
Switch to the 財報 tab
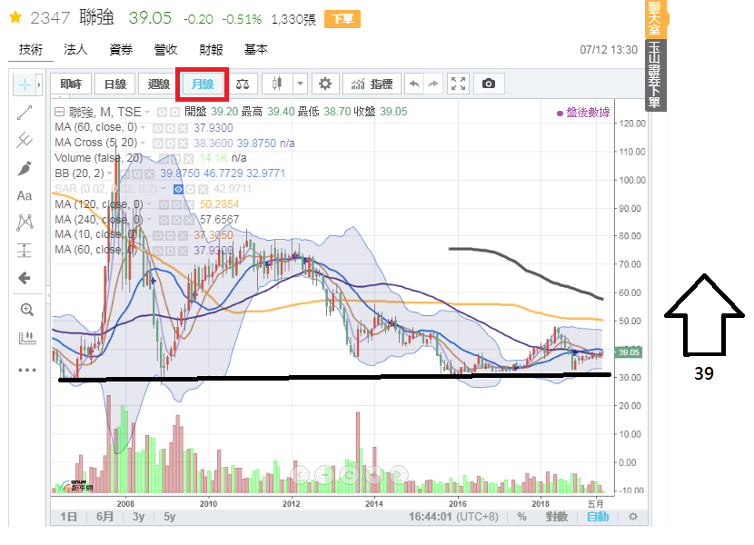click(211, 50)
